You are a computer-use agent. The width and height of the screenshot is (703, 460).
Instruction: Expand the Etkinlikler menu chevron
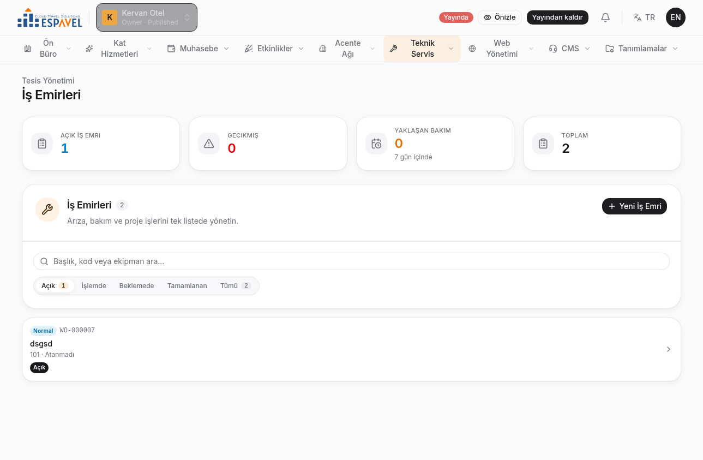(301, 49)
